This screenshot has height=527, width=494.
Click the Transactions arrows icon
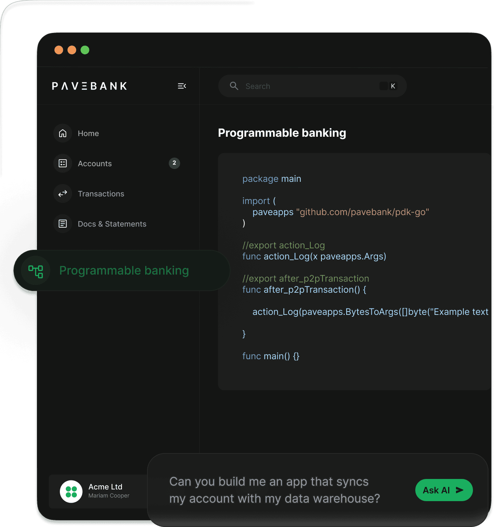tap(62, 193)
